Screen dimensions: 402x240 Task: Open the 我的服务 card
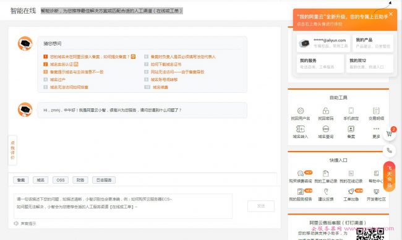pos(320,63)
